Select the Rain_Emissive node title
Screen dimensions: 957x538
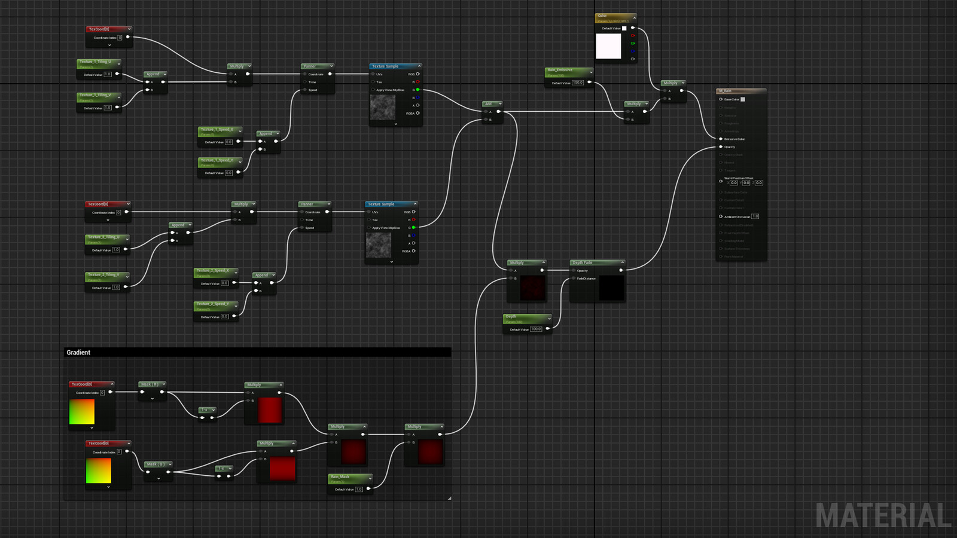click(560, 70)
